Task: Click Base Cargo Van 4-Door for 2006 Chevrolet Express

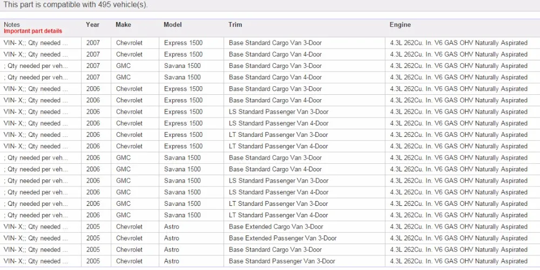Action: tap(275, 100)
